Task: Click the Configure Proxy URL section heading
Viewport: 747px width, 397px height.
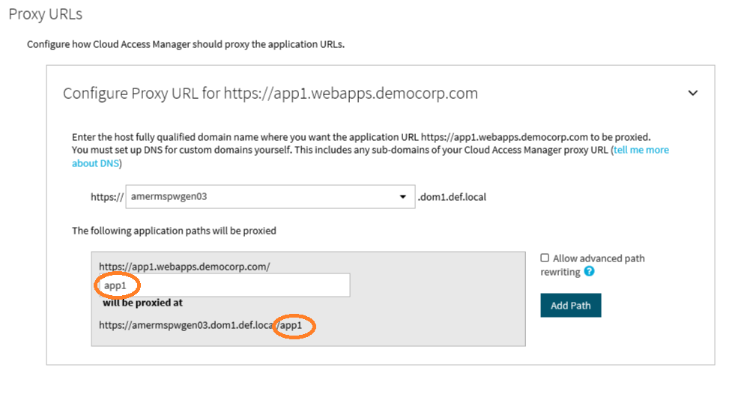Action: 270,94
